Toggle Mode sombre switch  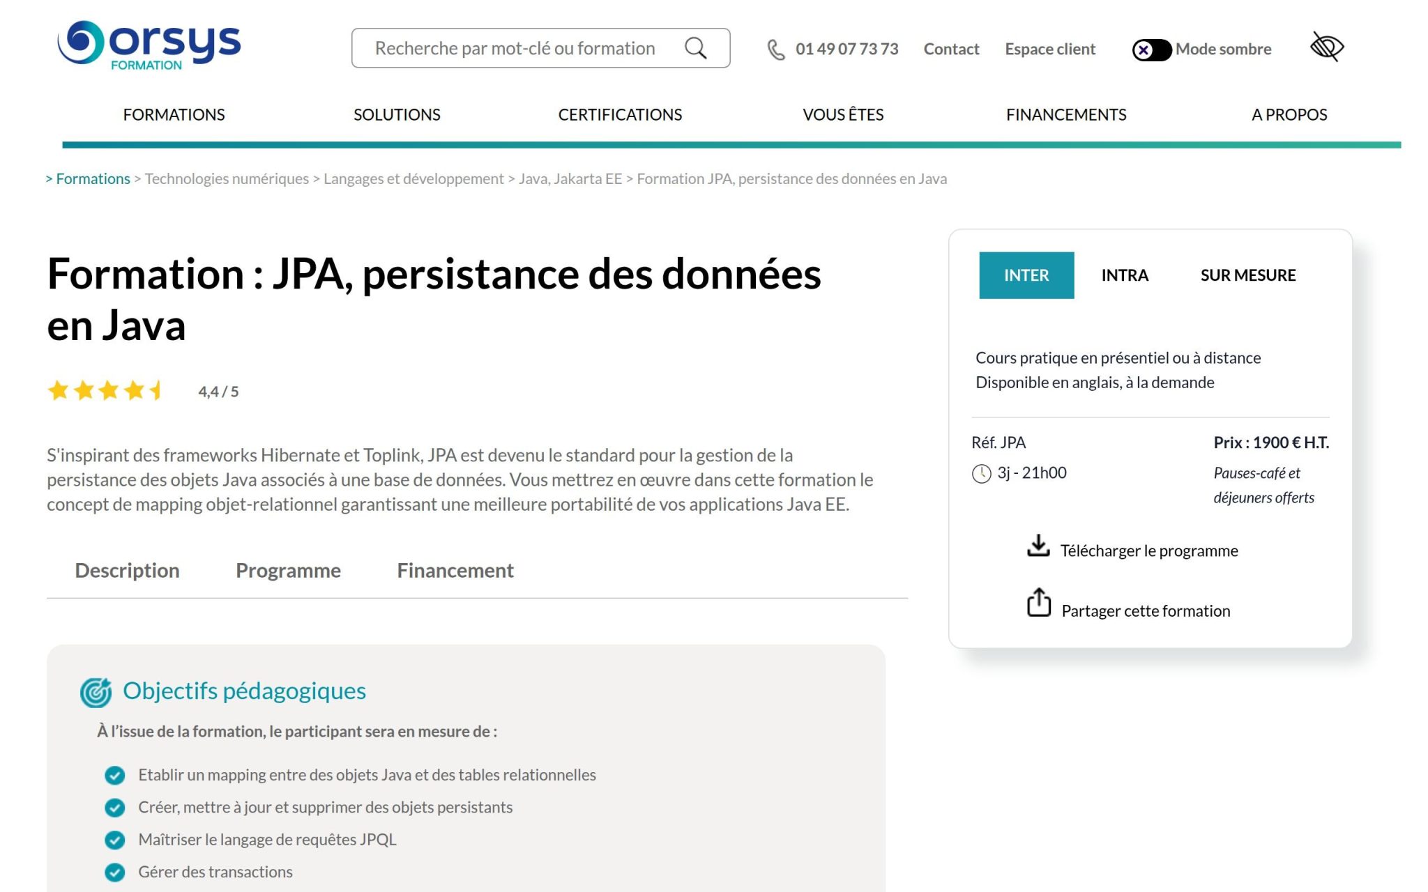pos(1152,49)
